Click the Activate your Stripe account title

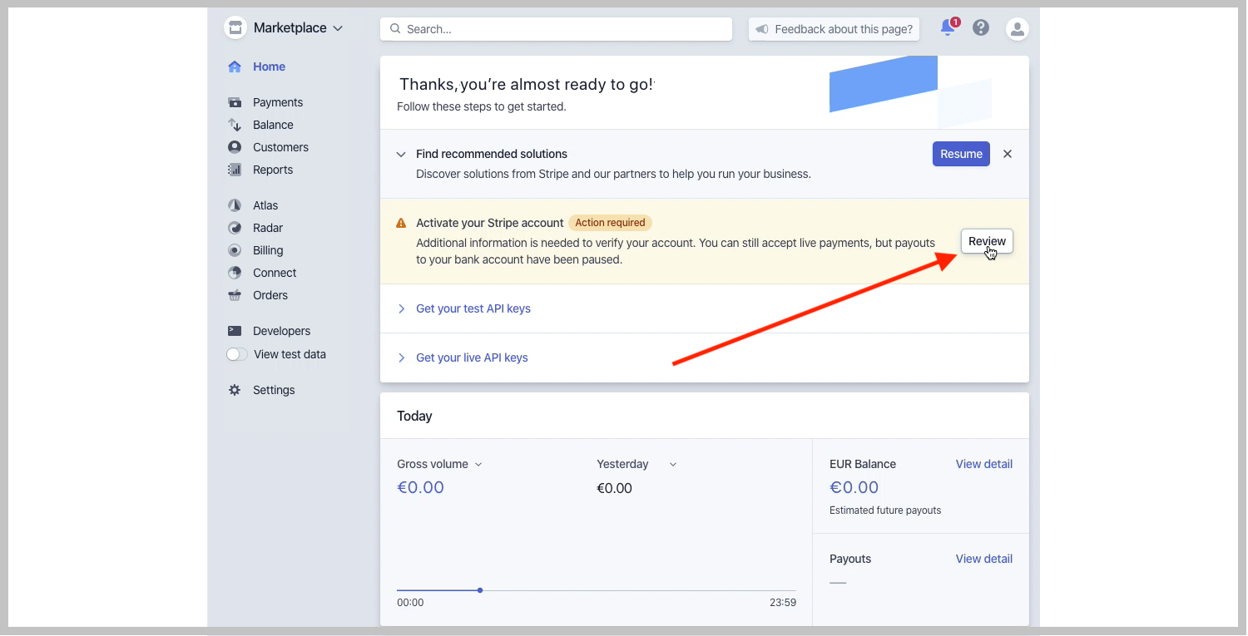tap(490, 223)
